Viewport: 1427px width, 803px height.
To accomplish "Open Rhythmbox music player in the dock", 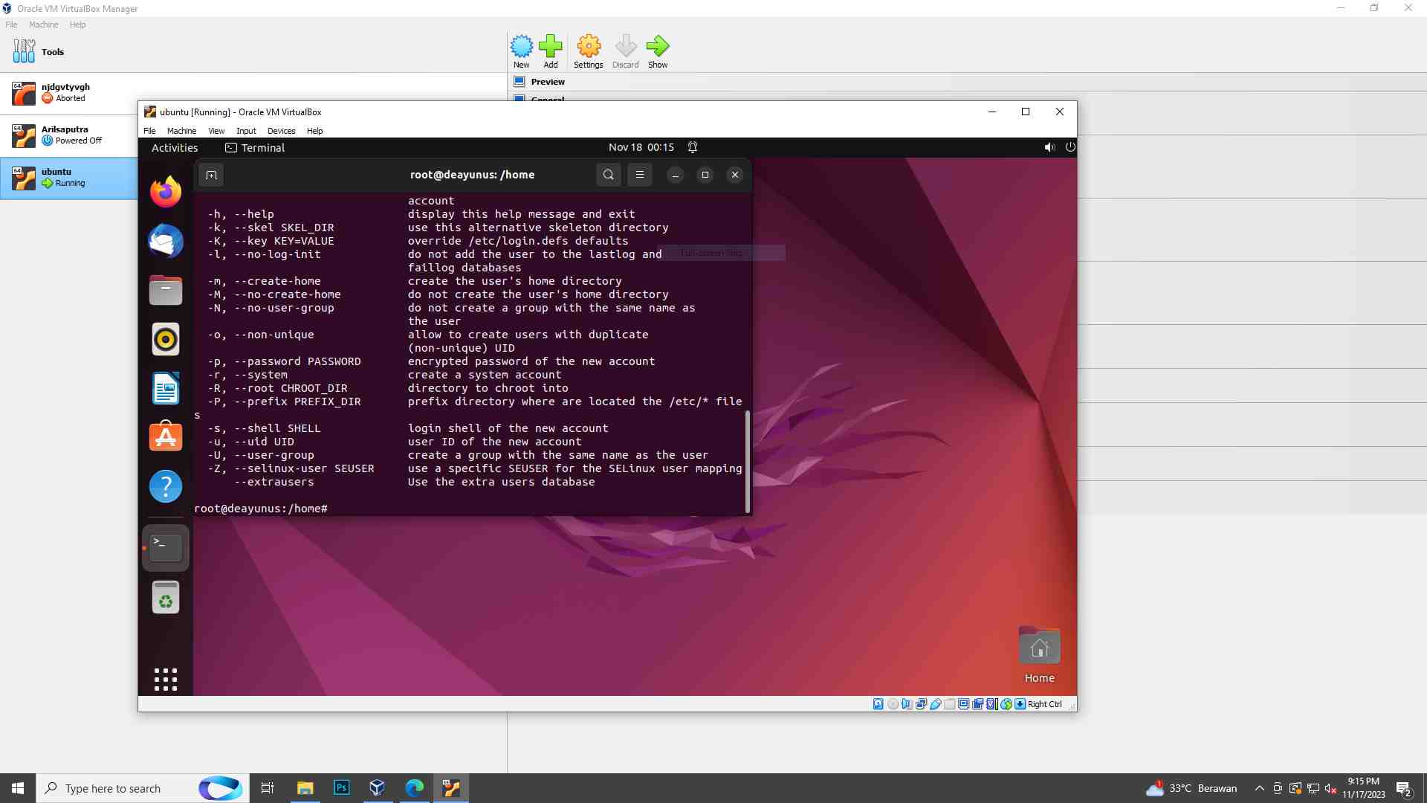I will 166,339.
